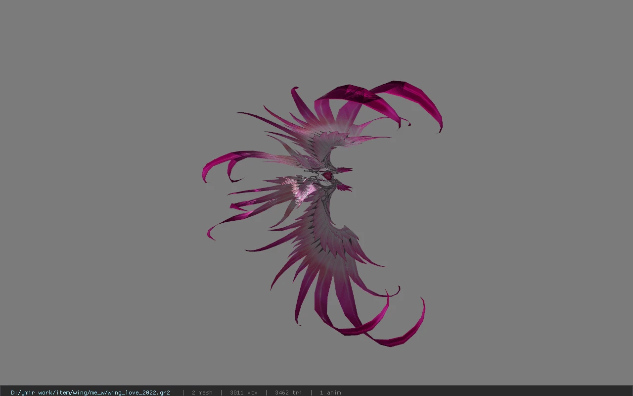Viewport: 633px width, 396px height.
Task: Click the '3011 vtx' vertex count
Action: pos(244,393)
